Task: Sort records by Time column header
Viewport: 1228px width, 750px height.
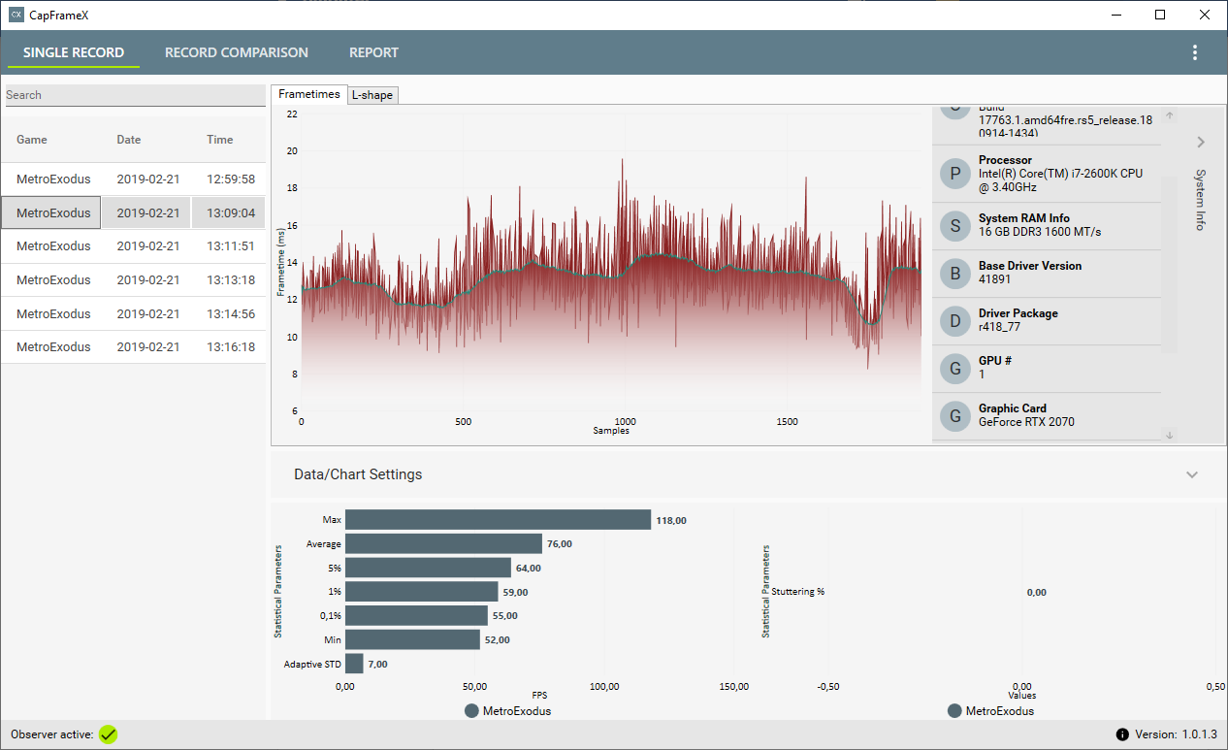Action: [x=220, y=140]
